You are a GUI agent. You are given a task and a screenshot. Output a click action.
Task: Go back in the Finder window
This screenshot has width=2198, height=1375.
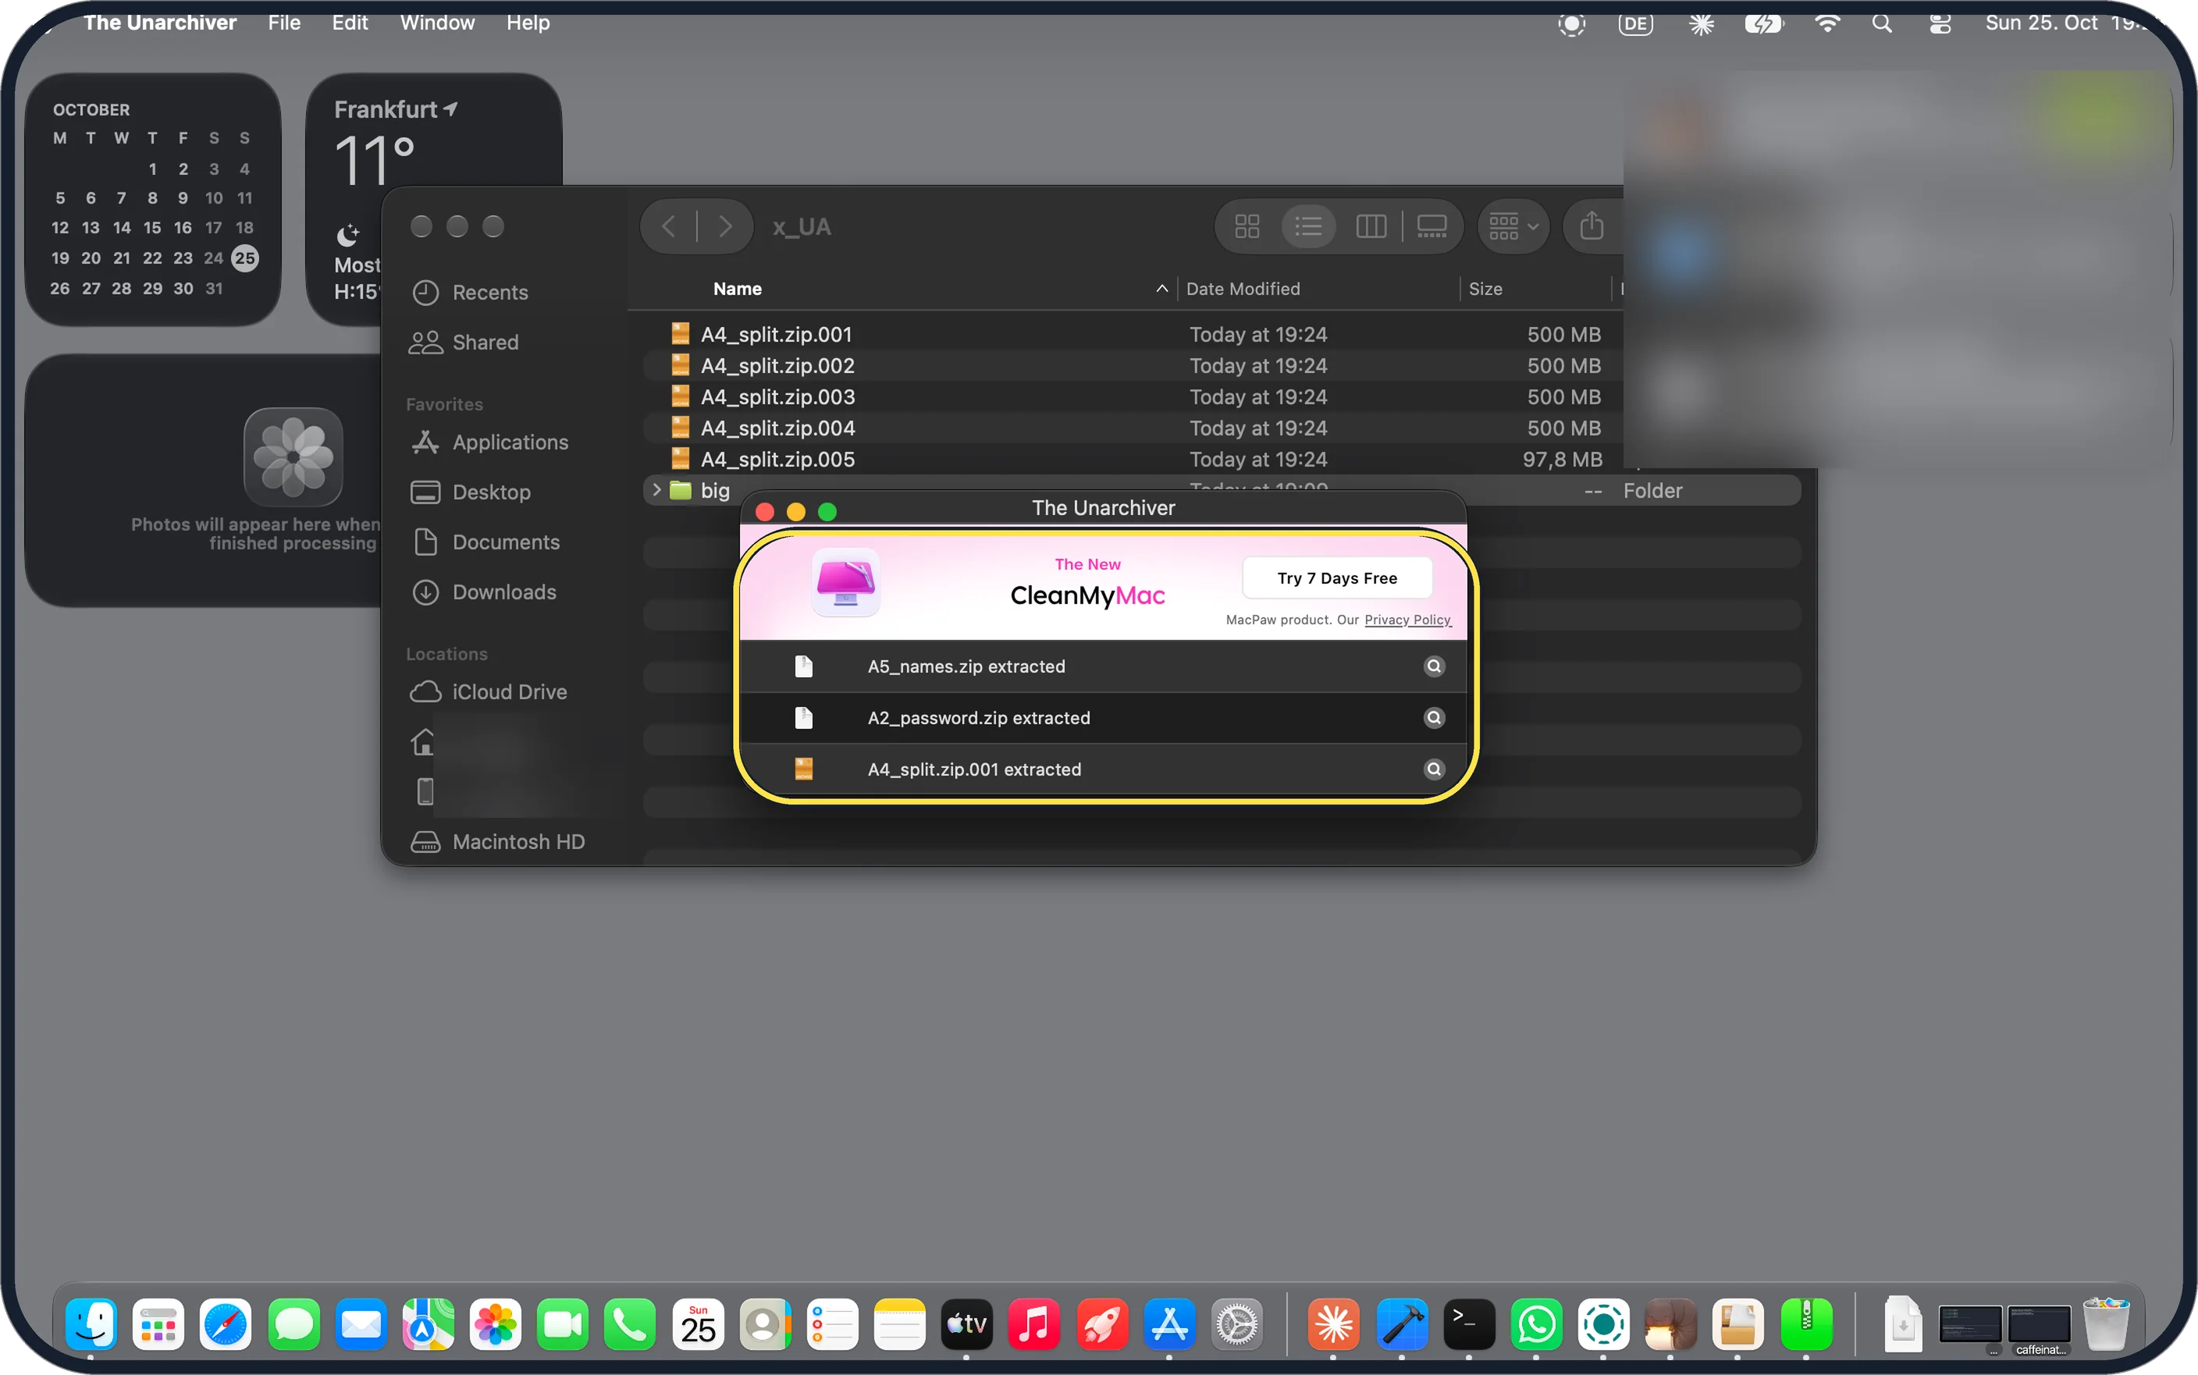point(668,226)
